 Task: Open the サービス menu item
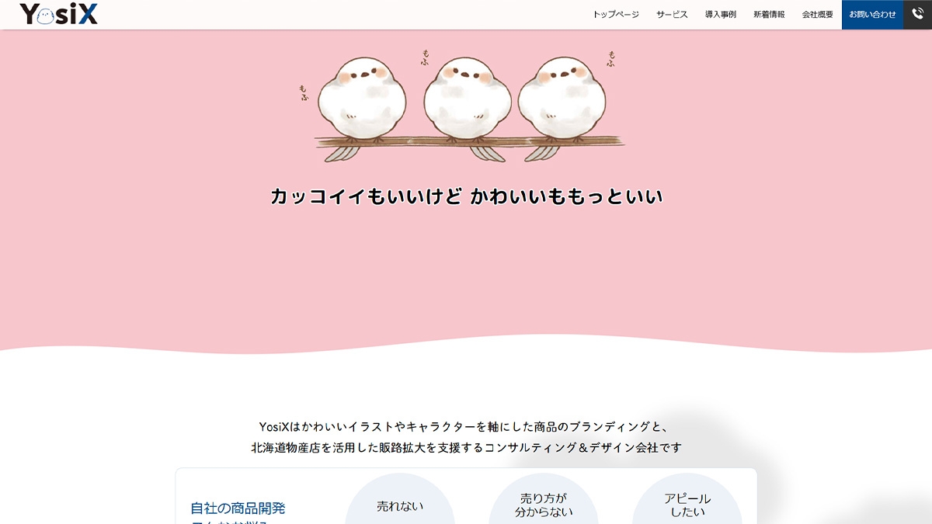(672, 15)
